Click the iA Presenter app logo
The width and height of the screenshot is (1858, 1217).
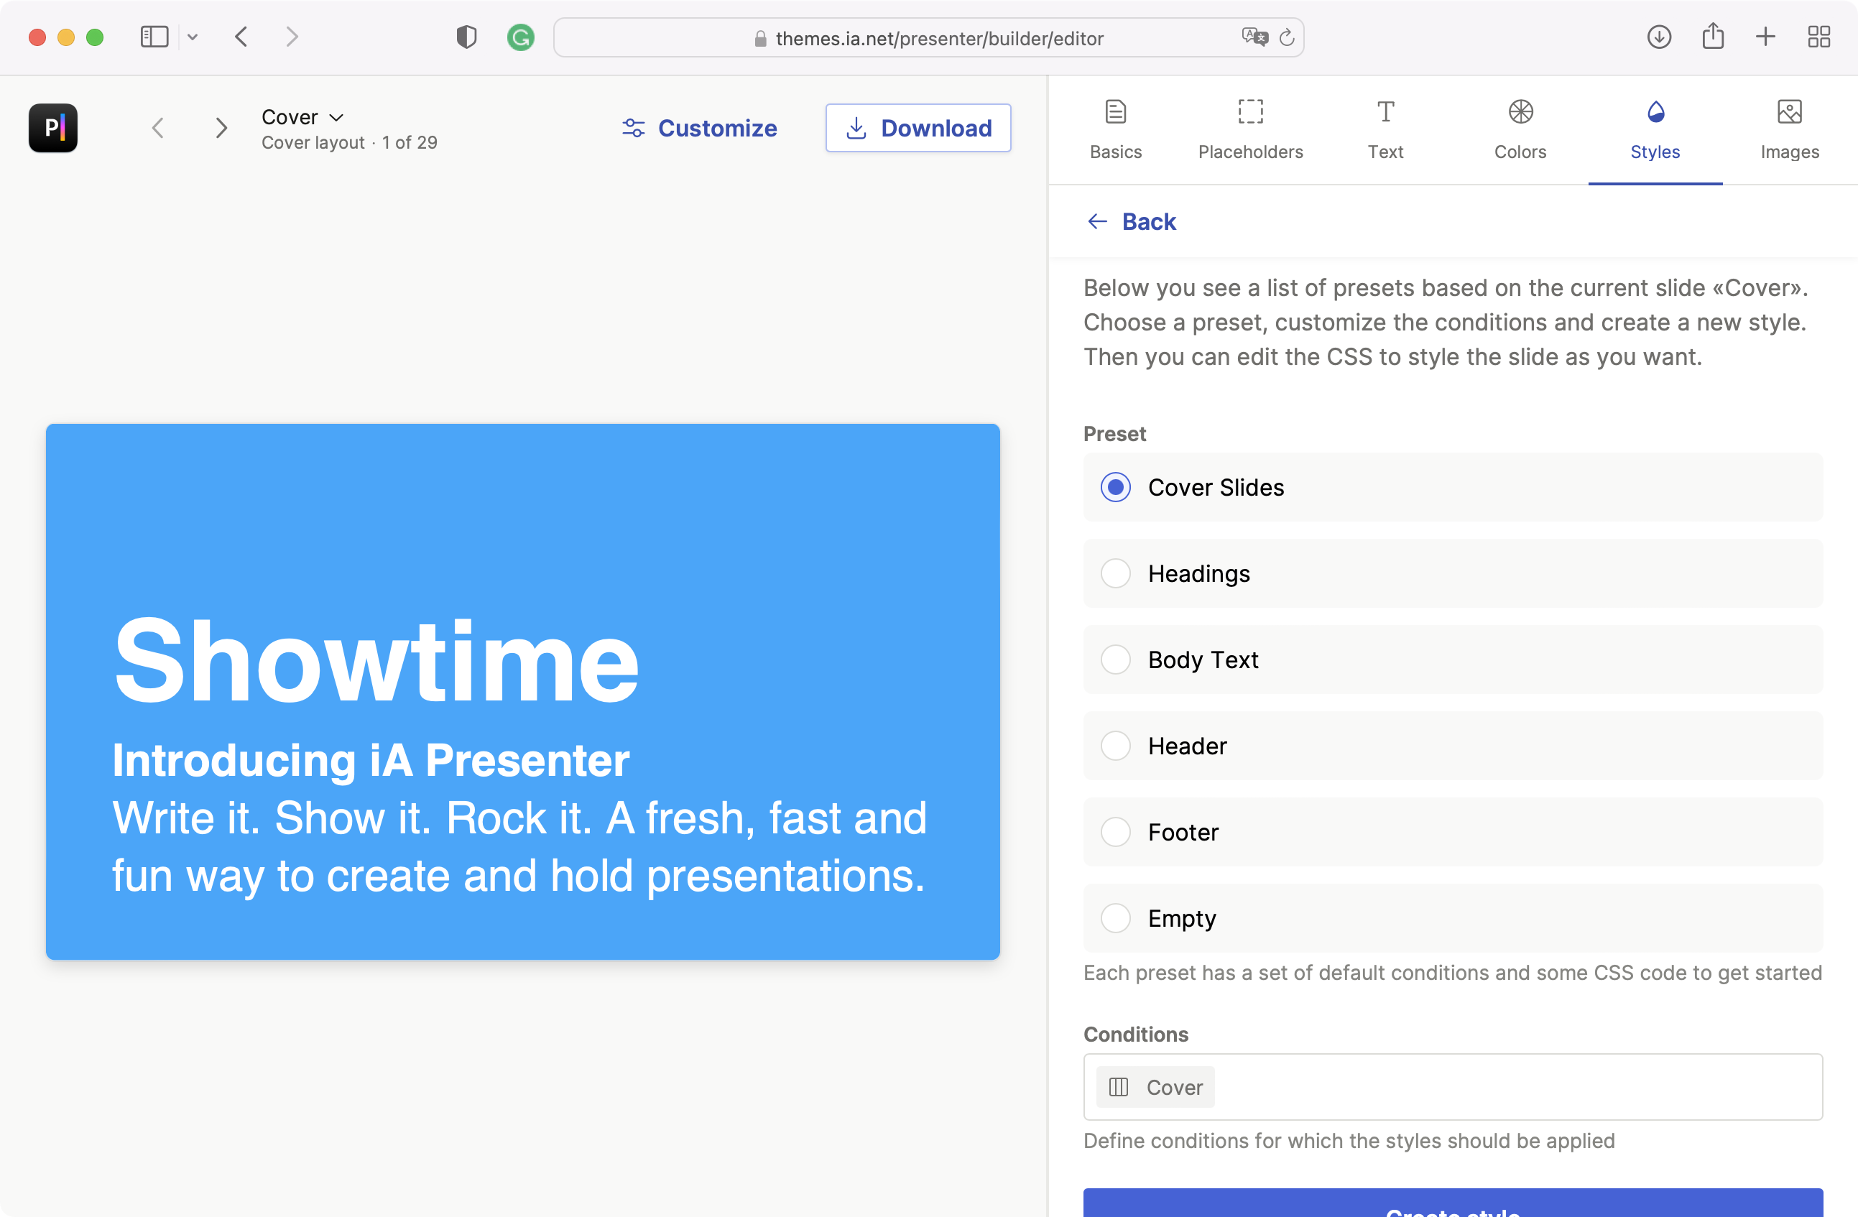pos(53,128)
